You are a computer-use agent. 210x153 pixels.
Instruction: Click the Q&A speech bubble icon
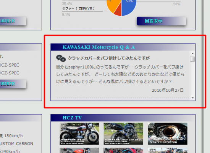pyautogui.click(x=61, y=58)
